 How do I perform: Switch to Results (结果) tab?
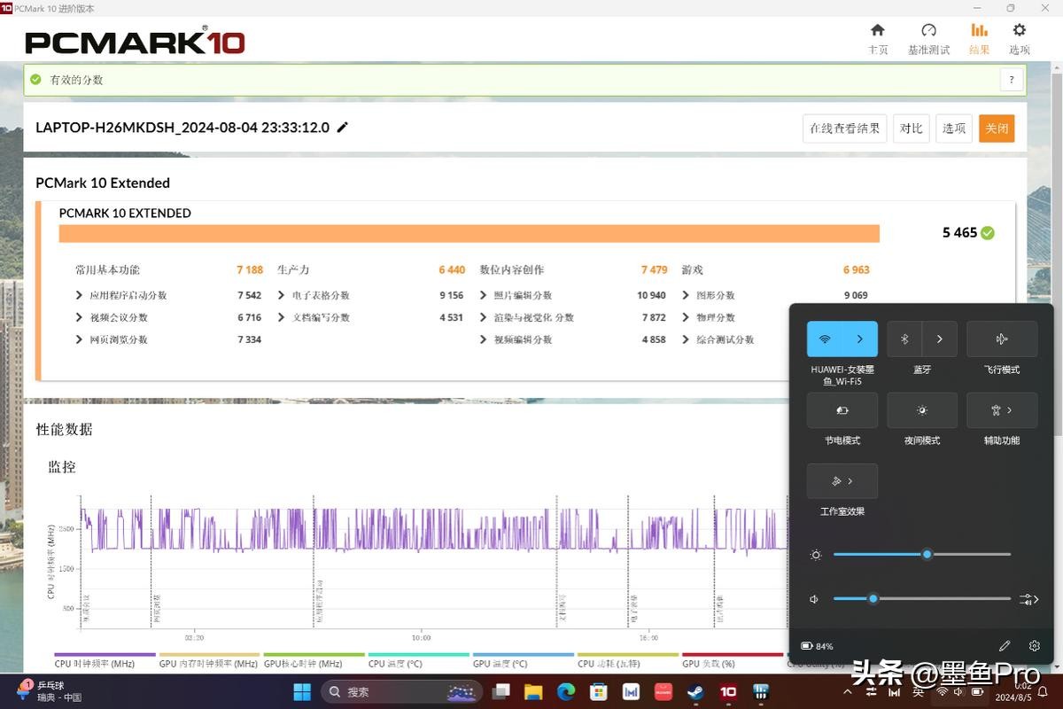(x=979, y=38)
